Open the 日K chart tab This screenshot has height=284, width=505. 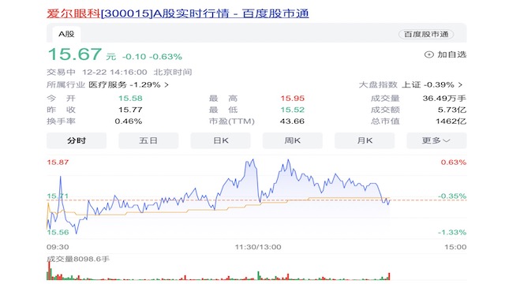[221, 140]
